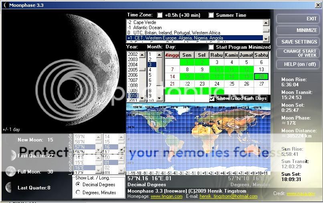This screenshot has height=203, width=323.
Task: Select day 20 in the calendar
Action: point(261,77)
